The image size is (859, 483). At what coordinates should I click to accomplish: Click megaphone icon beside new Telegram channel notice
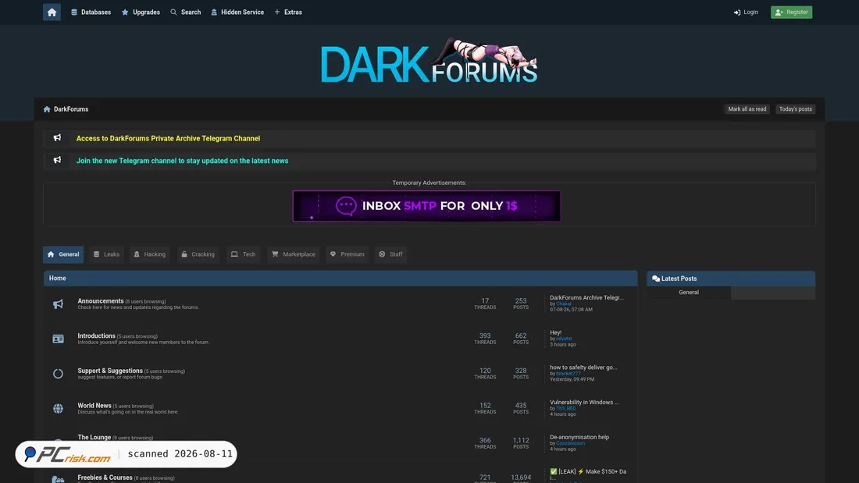(x=57, y=161)
